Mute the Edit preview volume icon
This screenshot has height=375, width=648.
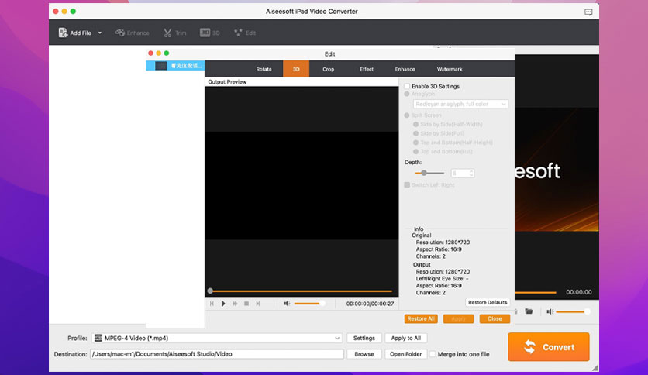click(286, 304)
